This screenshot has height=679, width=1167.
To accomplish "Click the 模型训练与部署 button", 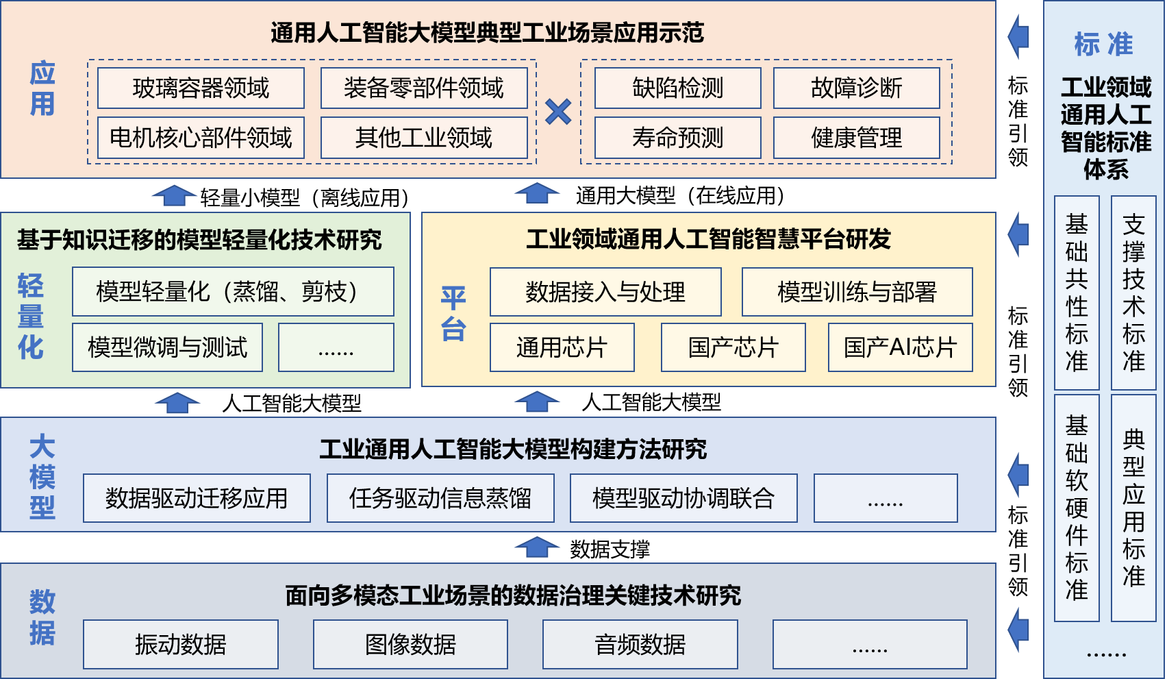I will point(857,291).
